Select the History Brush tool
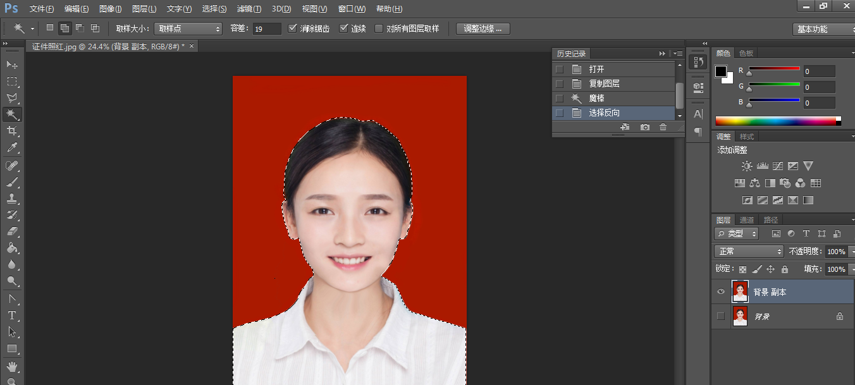 [x=12, y=215]
